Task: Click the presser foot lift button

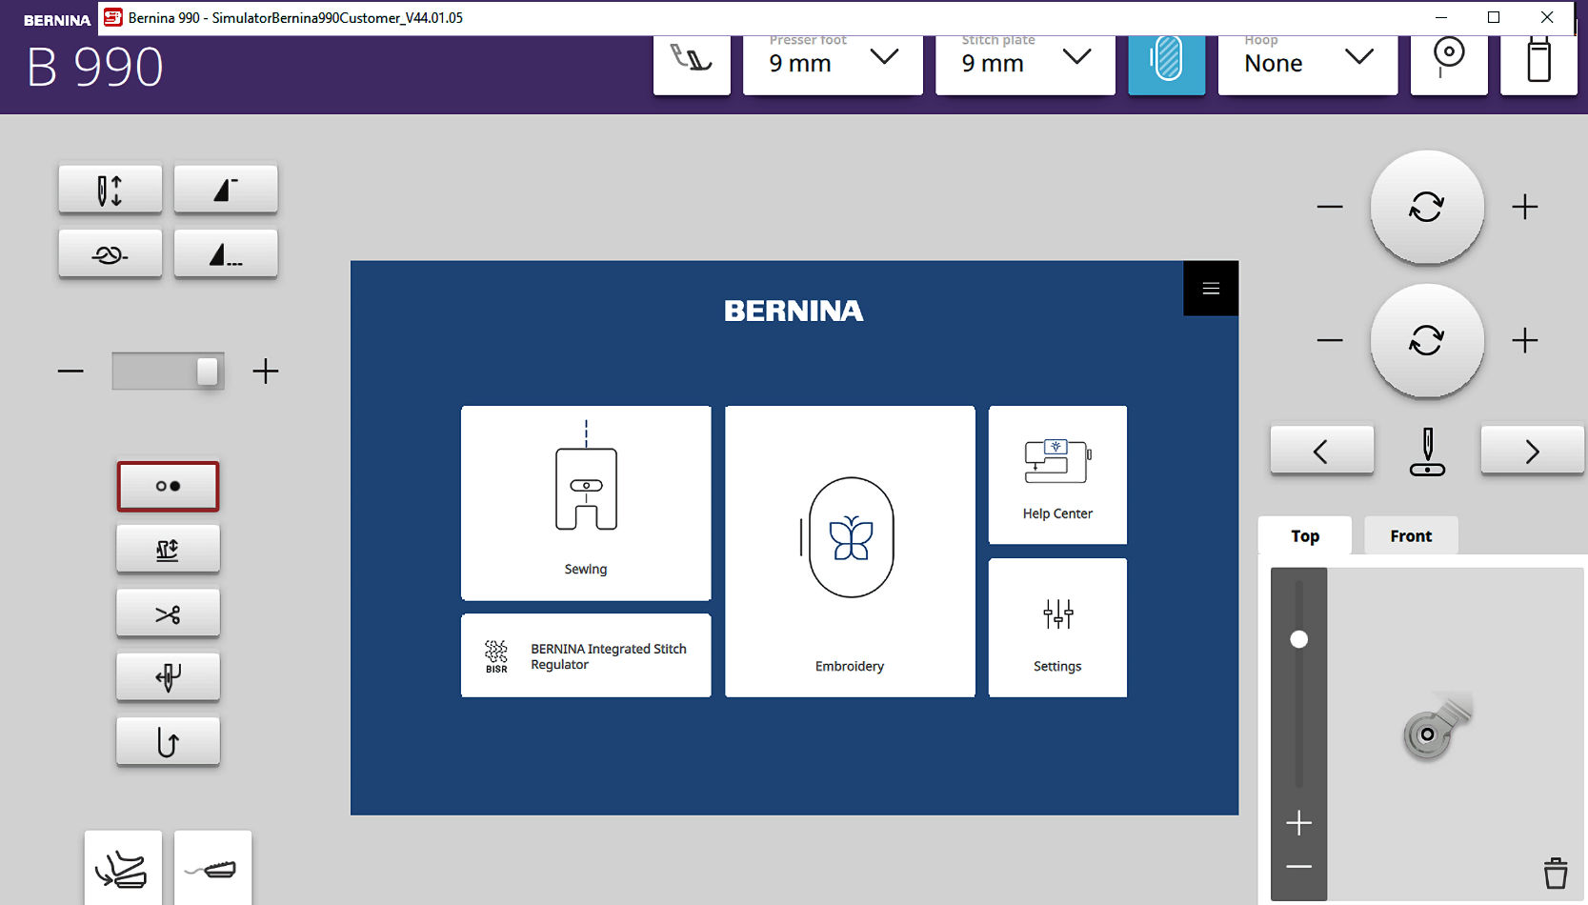Action: 168,549
